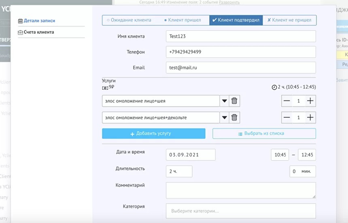Click the money icon beside '9₽'

tap(105, 88)
